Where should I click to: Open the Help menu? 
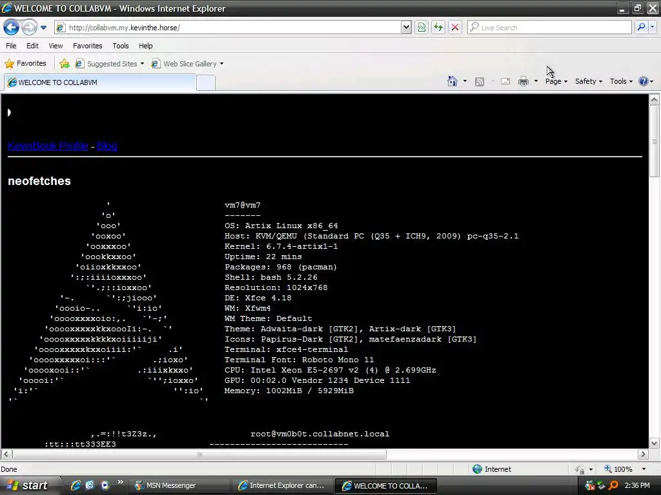pyautogui.click(x=146, y=46)
